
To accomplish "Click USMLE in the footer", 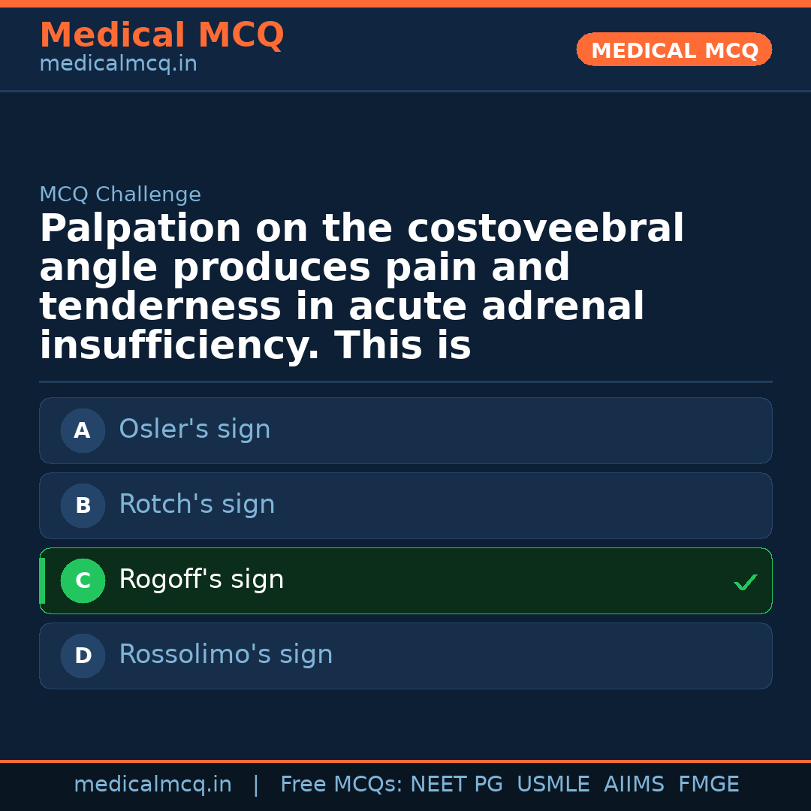I will tap(553, 785).
